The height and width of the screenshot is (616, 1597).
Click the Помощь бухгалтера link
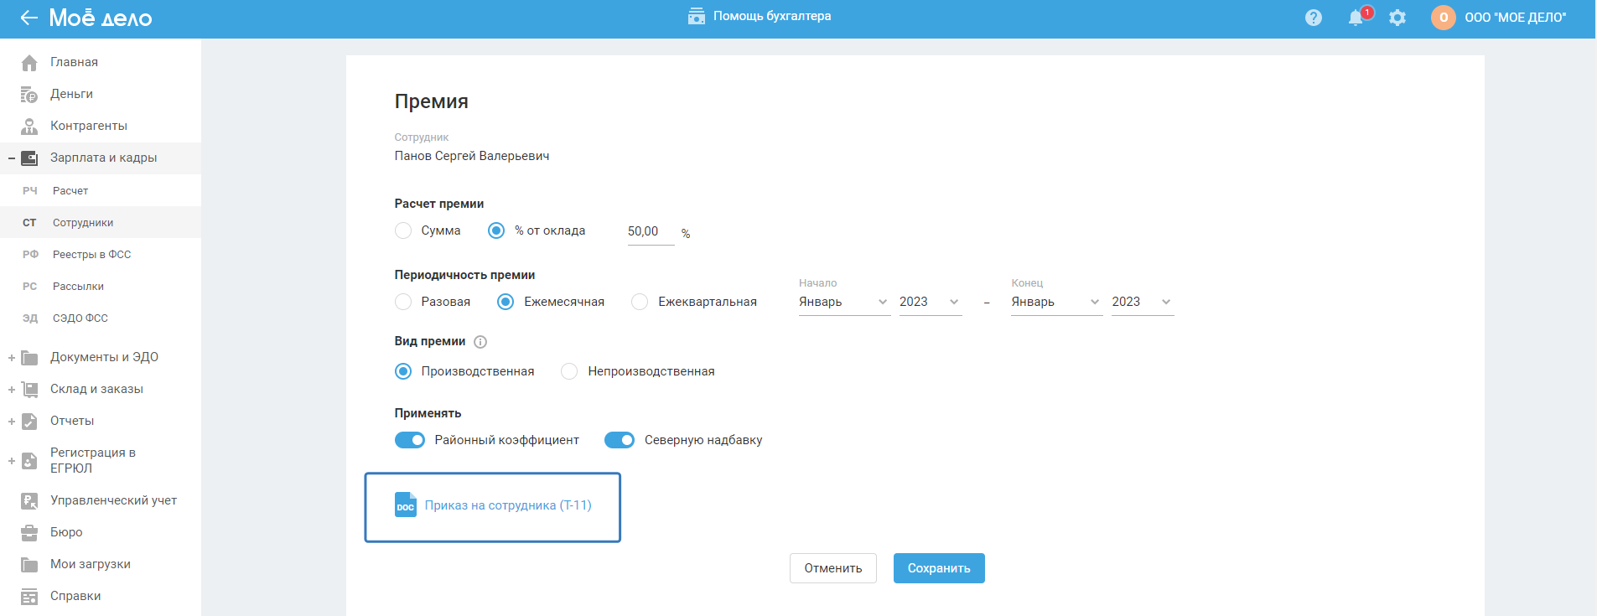tap(772, 16)
